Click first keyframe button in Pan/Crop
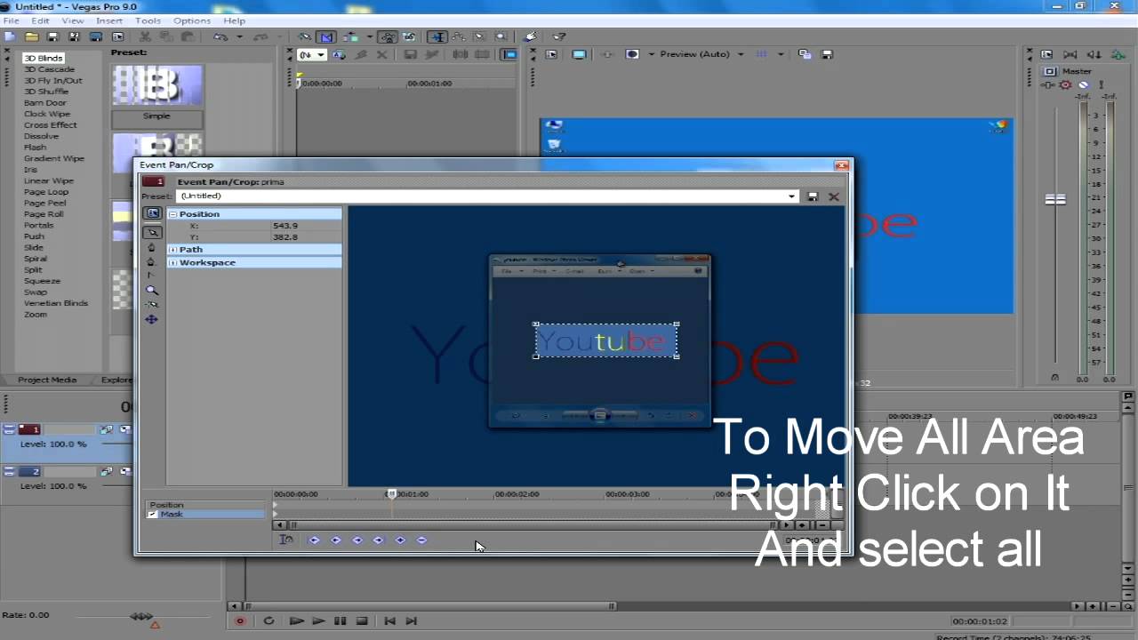The height and width of the screenshot is (640, 1138). [x=314, y=540]
